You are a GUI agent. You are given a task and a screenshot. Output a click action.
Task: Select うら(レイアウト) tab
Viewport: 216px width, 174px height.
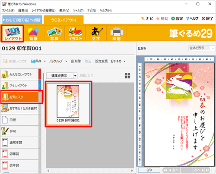[64, 20]
